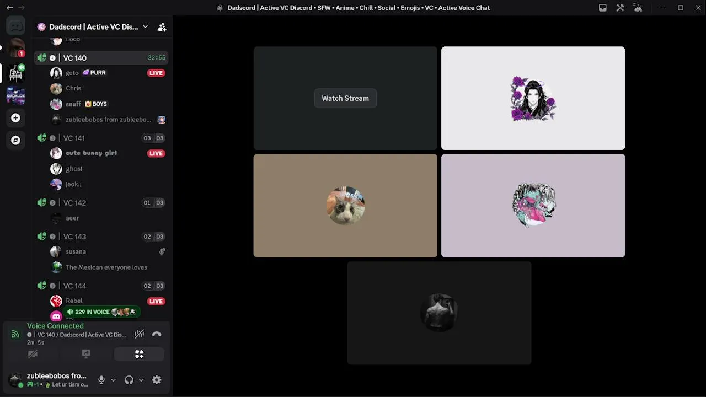Screen dimensions: 706x397
Task: Join the VC 142 voice channel
Action: click(x=101, y=203)
